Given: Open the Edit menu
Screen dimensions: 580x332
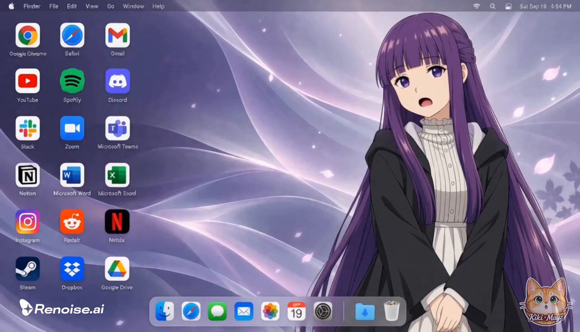Looking at the screenshot, I should click(x=72, y=6).
